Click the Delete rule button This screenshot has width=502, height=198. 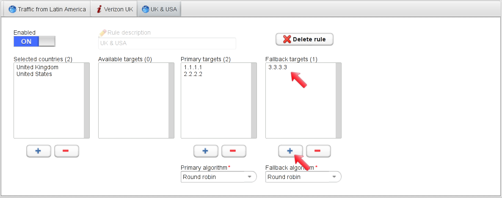click(x=304, y=39)
